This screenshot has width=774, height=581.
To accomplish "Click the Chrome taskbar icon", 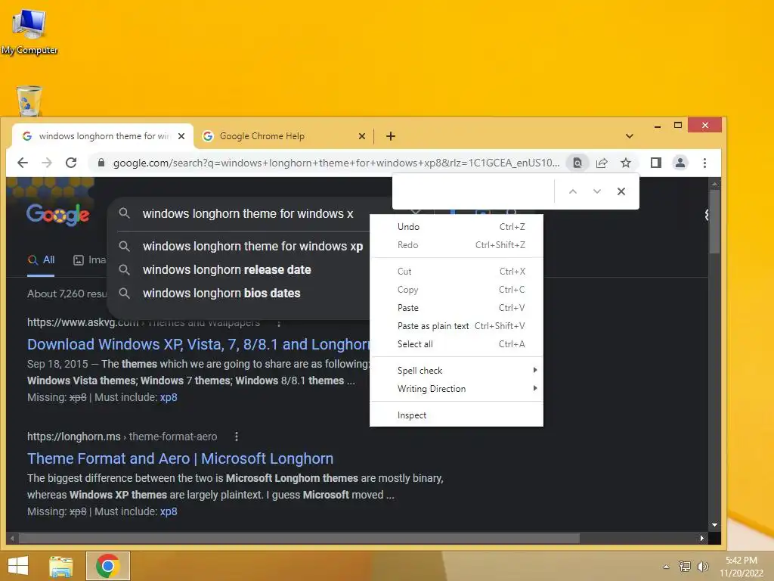I will (x=108, y=566).
